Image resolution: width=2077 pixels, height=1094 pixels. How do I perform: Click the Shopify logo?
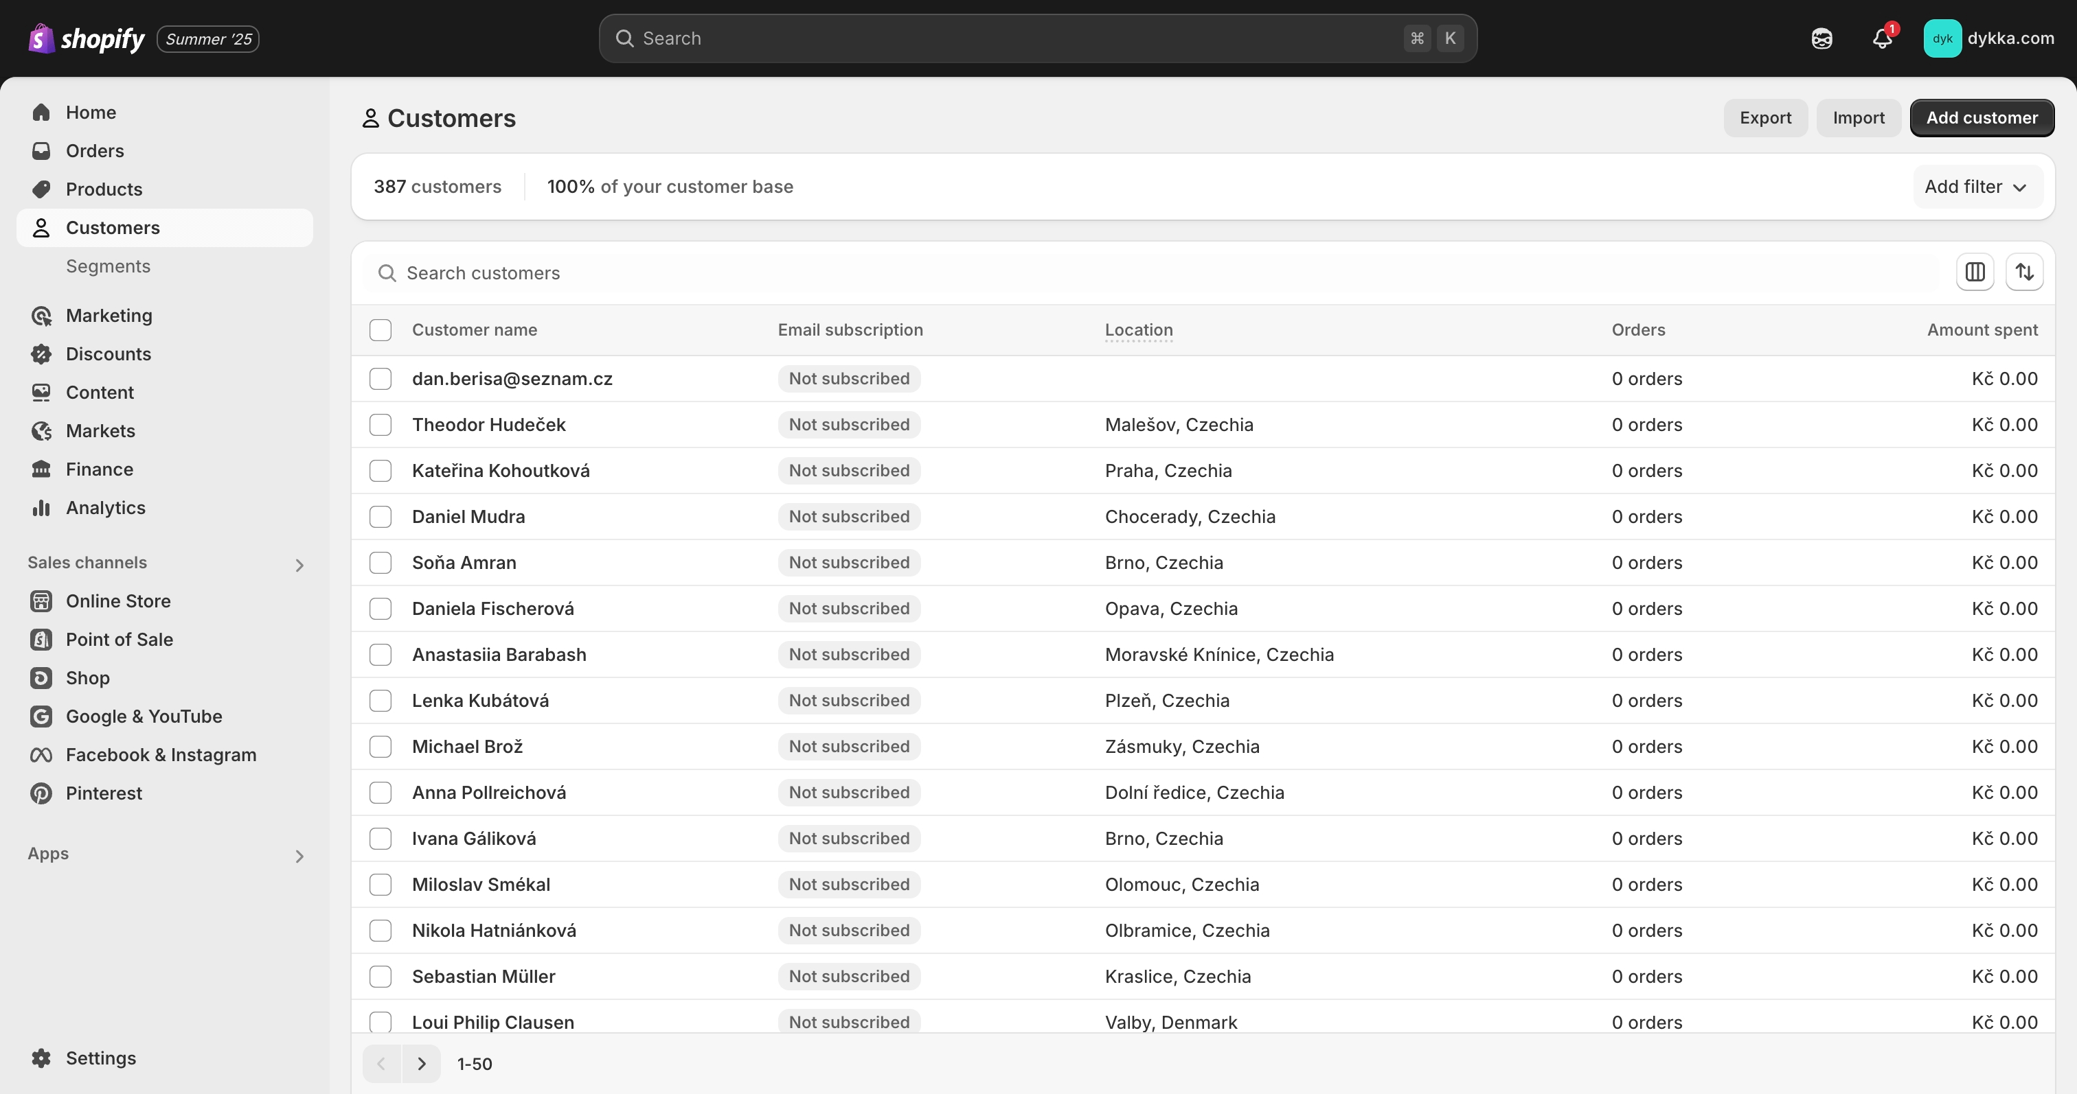point(87,38)
